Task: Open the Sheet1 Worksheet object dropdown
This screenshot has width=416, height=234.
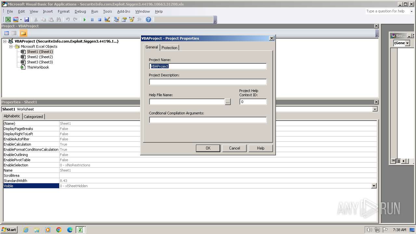Action: 375,109
